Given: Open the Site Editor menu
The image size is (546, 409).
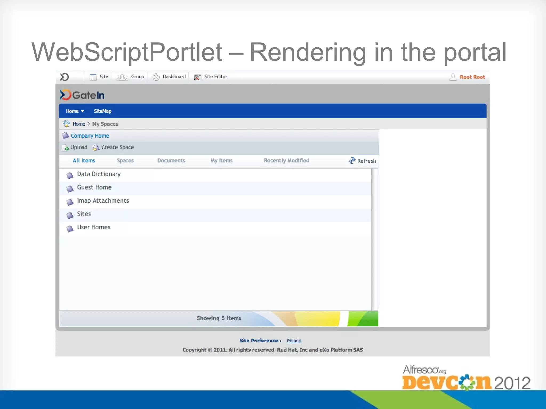Looking at the screenshot, I should point(216,77).
